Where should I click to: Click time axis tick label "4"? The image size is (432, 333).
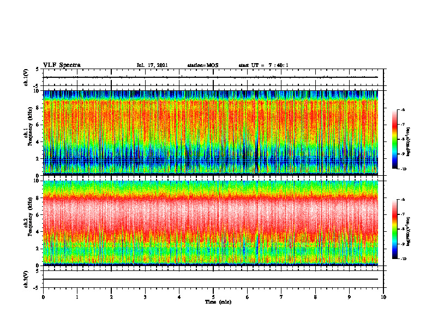(179, 297)
